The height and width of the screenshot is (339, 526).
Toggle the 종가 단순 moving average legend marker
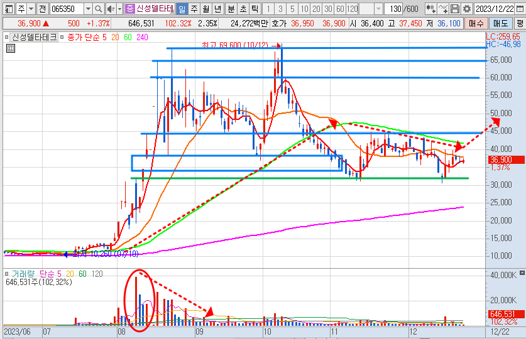[x=62, y=37]
